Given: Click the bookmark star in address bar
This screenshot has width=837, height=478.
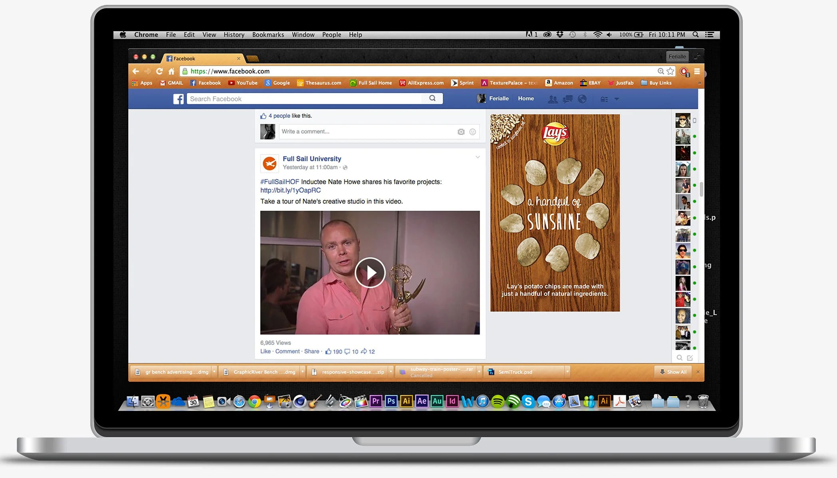Looking at the screenshot, I should [670, 71].
